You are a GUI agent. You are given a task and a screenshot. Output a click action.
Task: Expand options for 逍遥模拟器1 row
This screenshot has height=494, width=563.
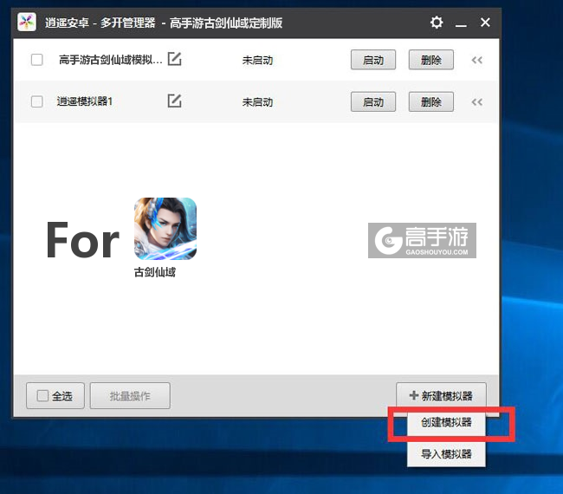477,102
